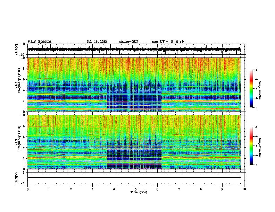Click the '10' tick on the Time axis
Image resolution: width=275 pixels, height=212 pixels.
pyautogui.click(x=244, y=189)
